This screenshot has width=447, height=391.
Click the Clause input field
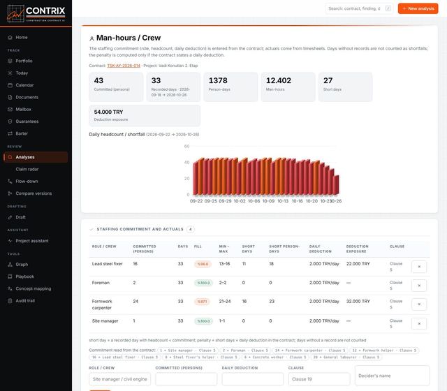319,379
